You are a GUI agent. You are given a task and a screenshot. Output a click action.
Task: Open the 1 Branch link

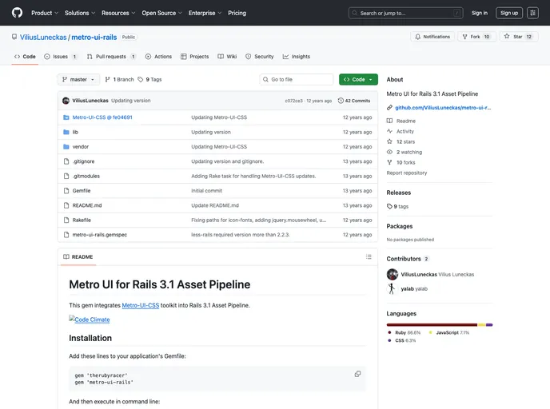click(120, 80)
